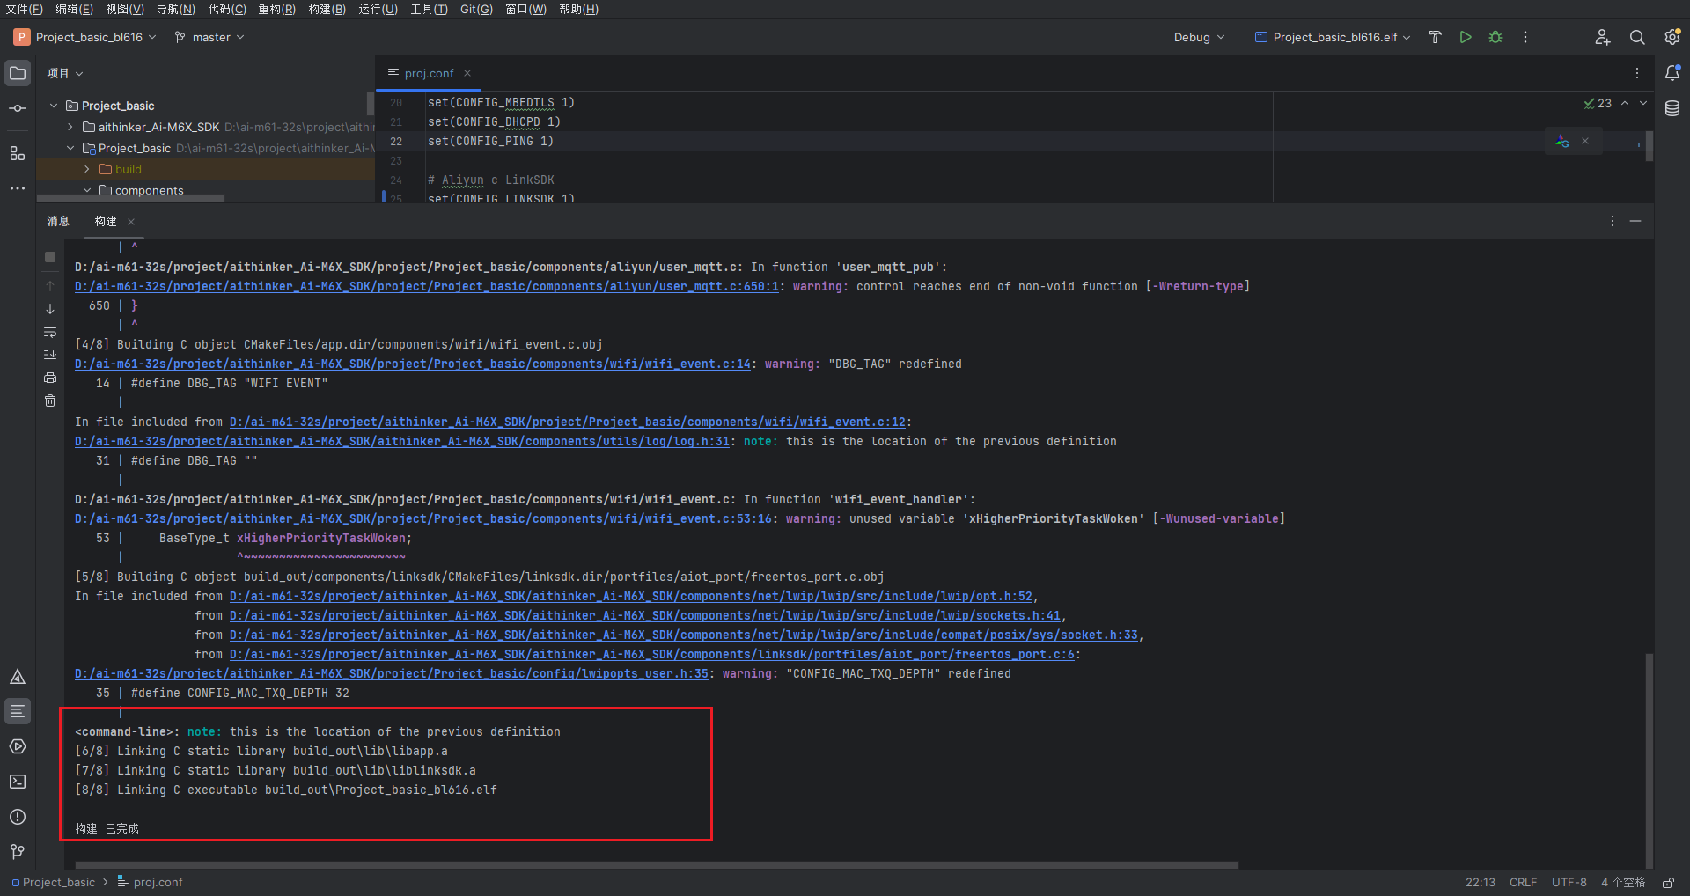Start debugging with the bug icon

click(1495, 37)
